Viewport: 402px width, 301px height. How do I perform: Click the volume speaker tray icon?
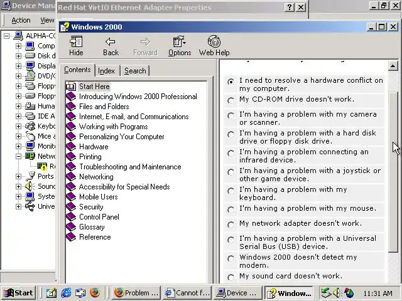click(337, 293)
